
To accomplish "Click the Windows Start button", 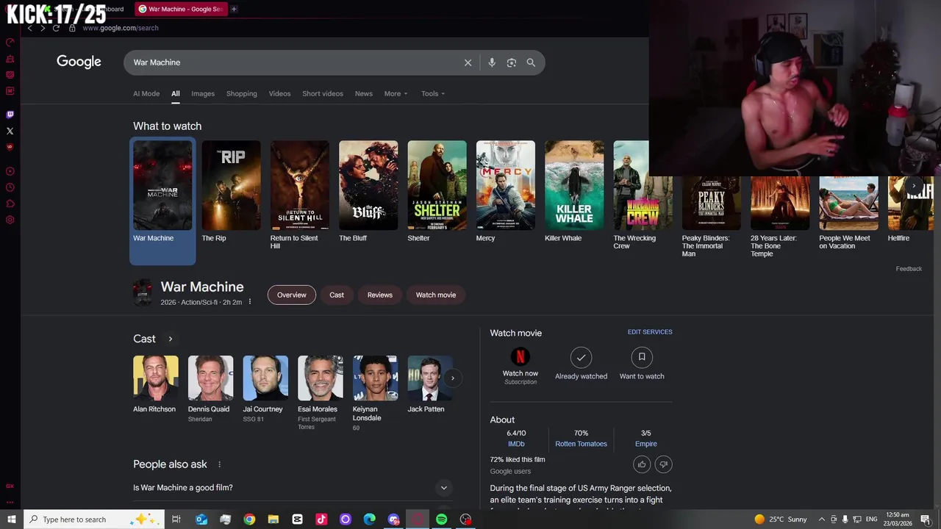I will pos(11,519).
